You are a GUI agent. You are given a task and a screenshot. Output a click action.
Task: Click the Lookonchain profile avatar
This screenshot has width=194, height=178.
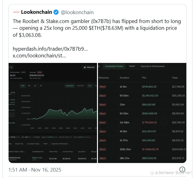point(16,12)
